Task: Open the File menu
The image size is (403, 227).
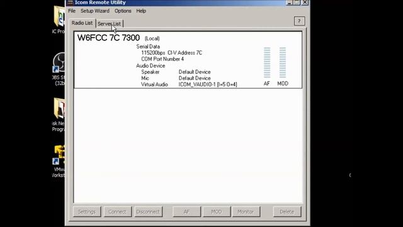Action: coord(72,11)
